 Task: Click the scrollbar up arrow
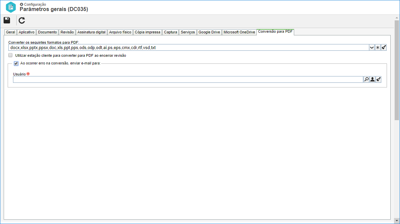point(397,18)
